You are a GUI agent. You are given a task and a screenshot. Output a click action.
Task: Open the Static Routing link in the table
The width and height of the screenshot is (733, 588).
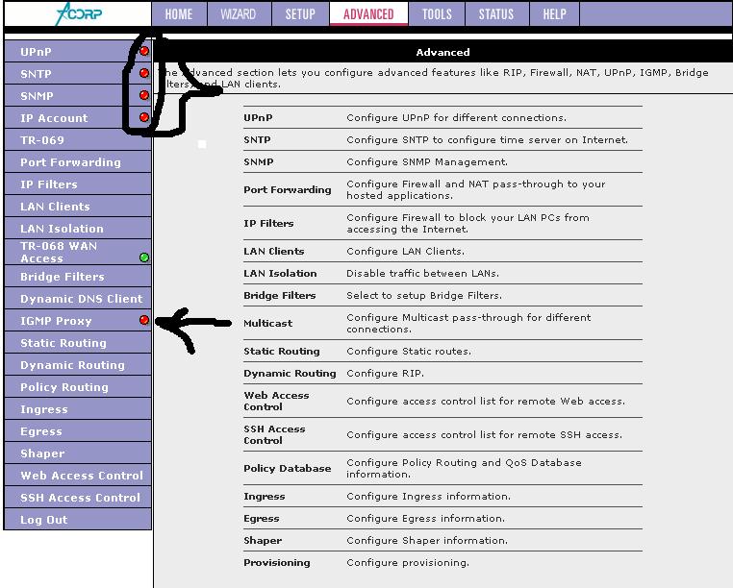point(281,352)
